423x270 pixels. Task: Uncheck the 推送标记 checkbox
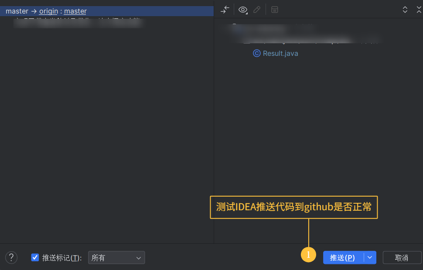click(x=35, y=257)
